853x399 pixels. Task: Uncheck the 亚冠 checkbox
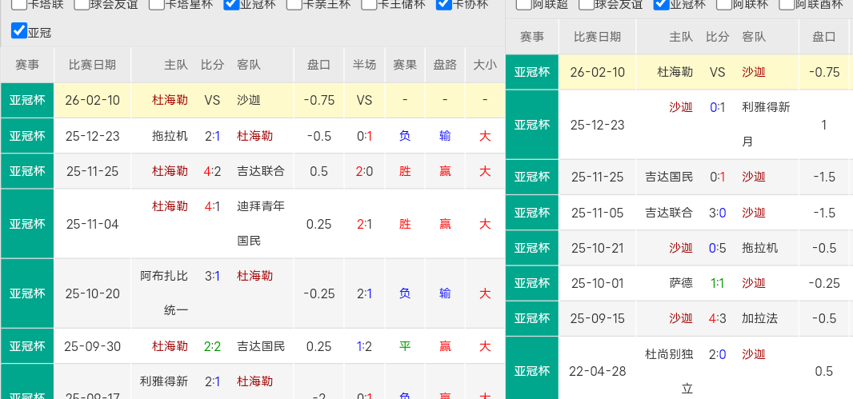point(19,32)
